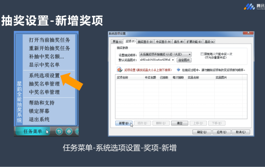Open the 默认奖品图片 dropdown list
Image resolution: width=265 pixels, height=167 pixels.
tap(173, 60)
